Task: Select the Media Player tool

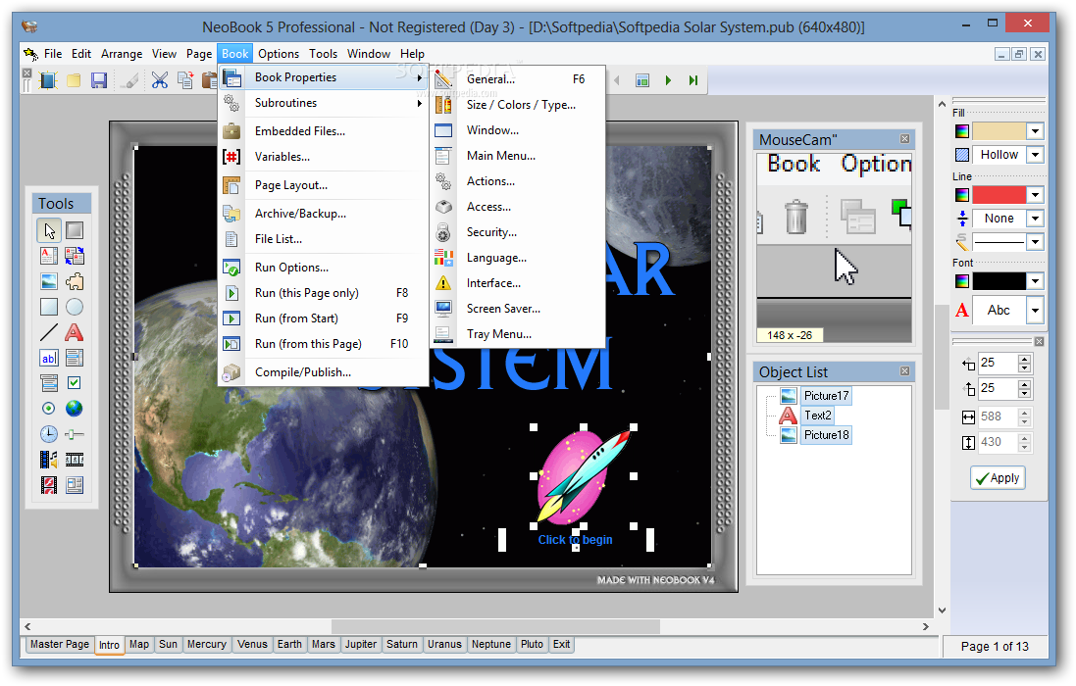Action: [49, 460]
